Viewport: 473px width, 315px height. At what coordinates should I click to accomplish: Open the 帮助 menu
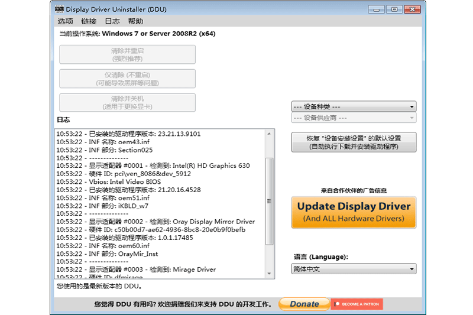(135, 21)
